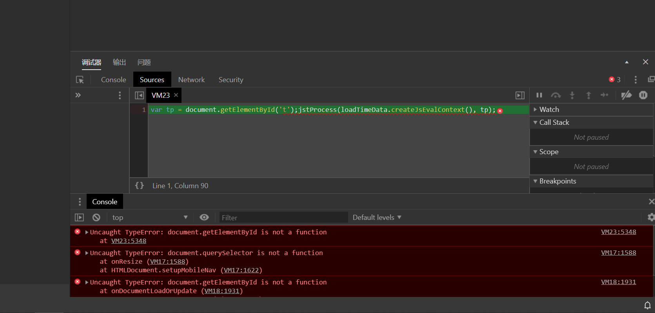The width and height of the screenshot is (655, 313).
Task: Click the Step debugger arrow button
Action: (x=604, y=95)
